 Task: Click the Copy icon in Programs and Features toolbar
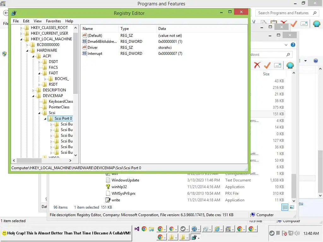tap(263, 23)
